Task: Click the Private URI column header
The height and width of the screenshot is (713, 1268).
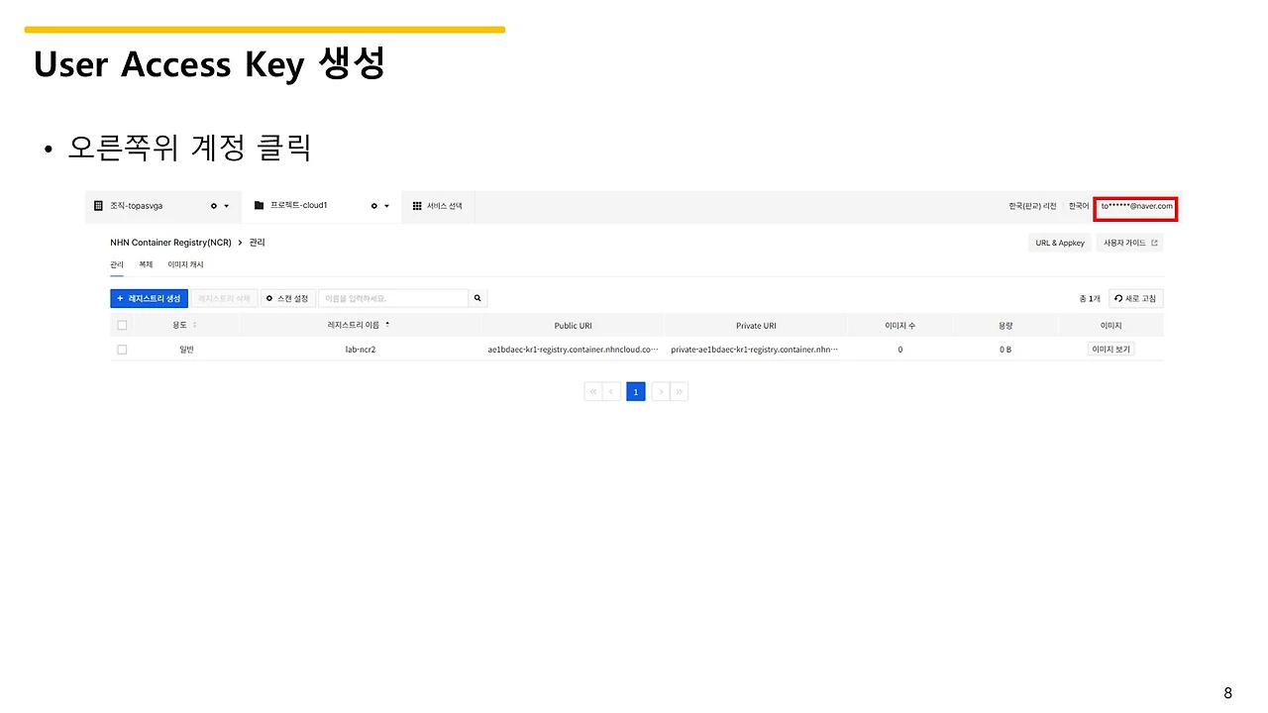Action: click(756, 325)
